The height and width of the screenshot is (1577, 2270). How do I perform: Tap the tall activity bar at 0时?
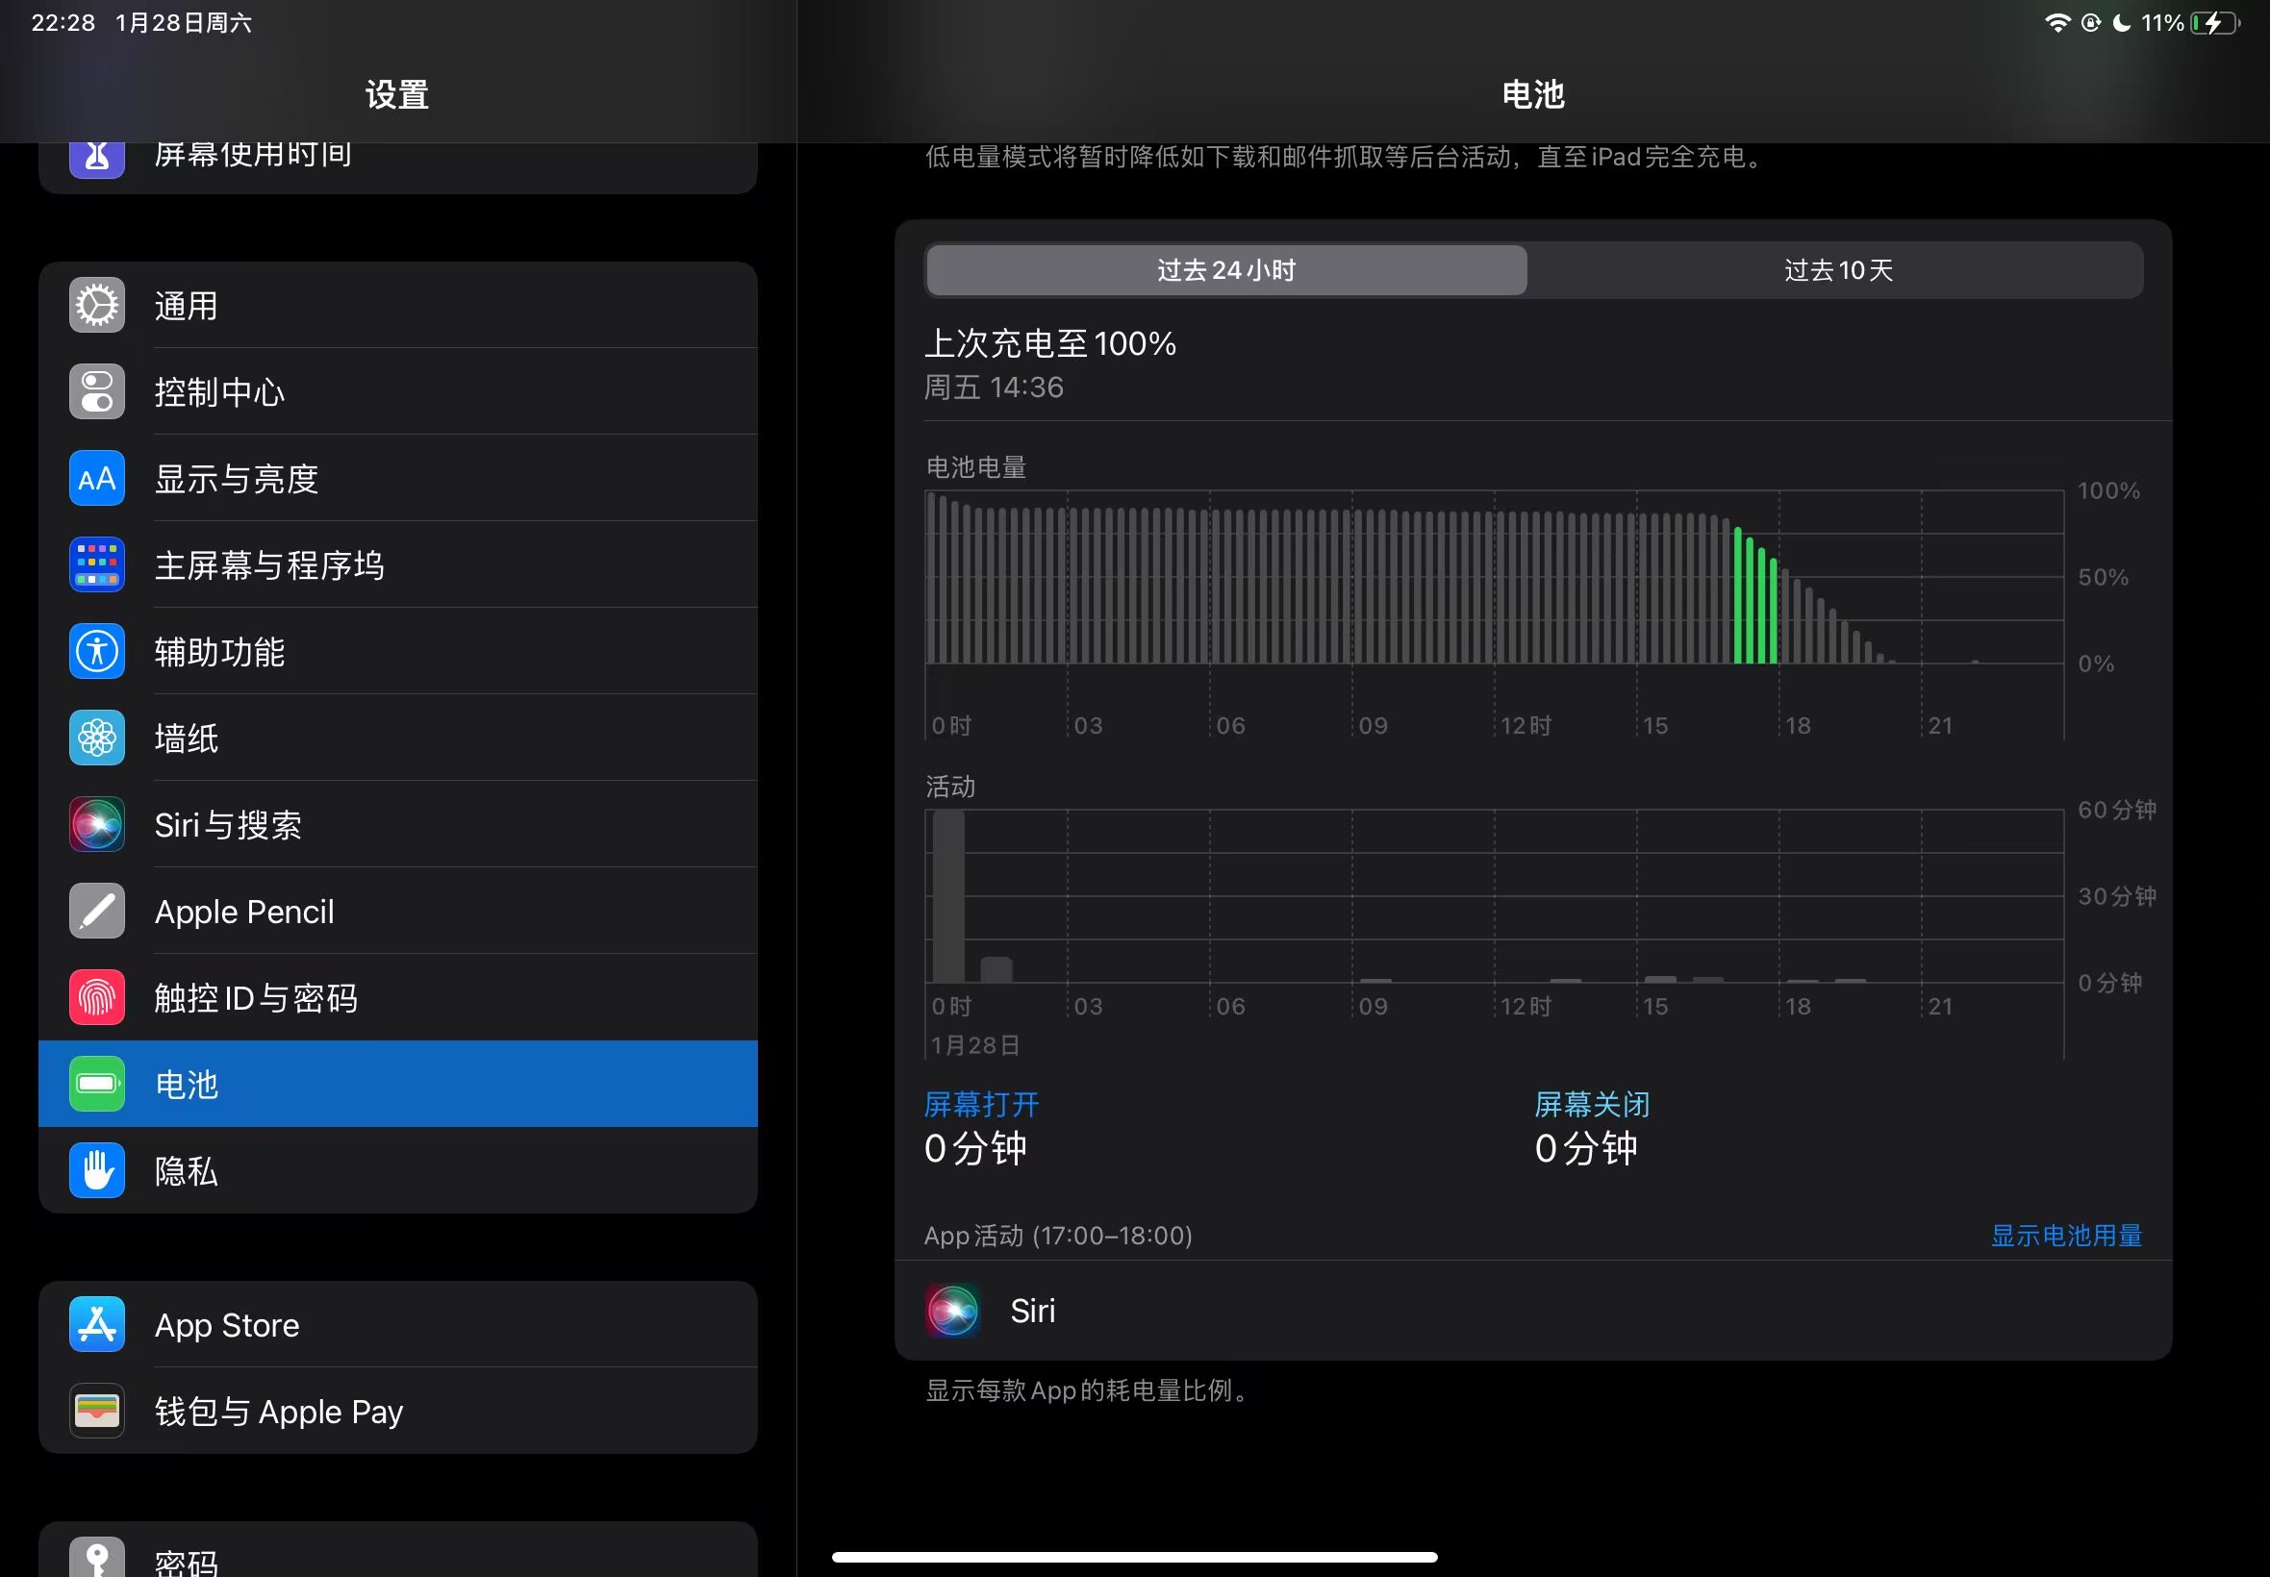[x=948, y=895]
